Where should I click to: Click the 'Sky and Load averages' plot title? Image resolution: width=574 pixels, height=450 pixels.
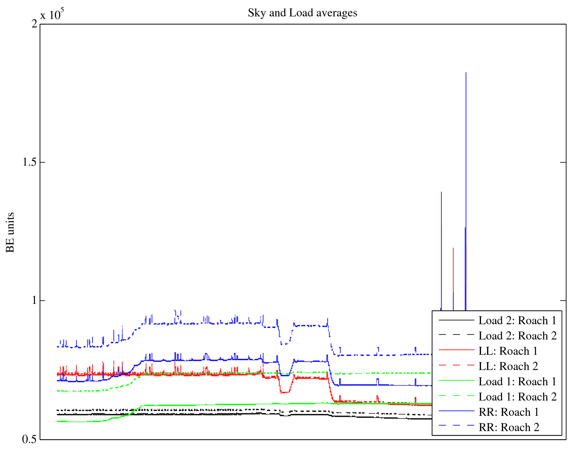click(302, 13)
